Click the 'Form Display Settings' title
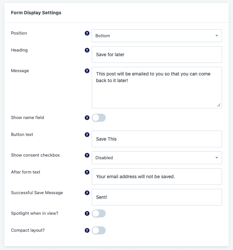 36,13
